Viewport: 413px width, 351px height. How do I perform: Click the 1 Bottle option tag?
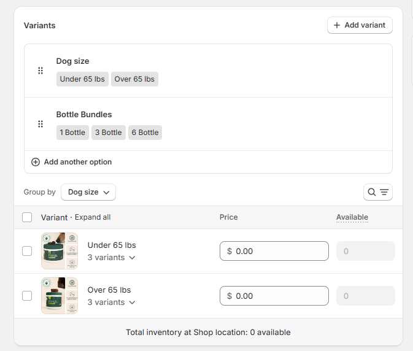point(72,133)
